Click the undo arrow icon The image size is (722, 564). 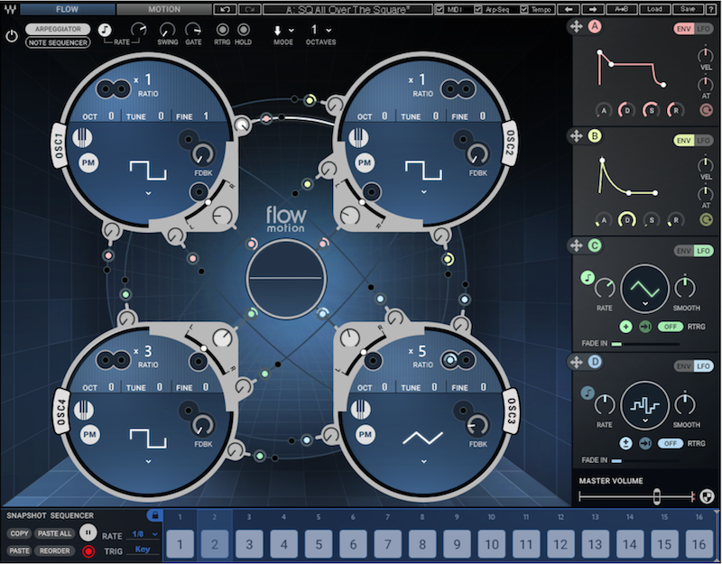click(x=225, y=9)
